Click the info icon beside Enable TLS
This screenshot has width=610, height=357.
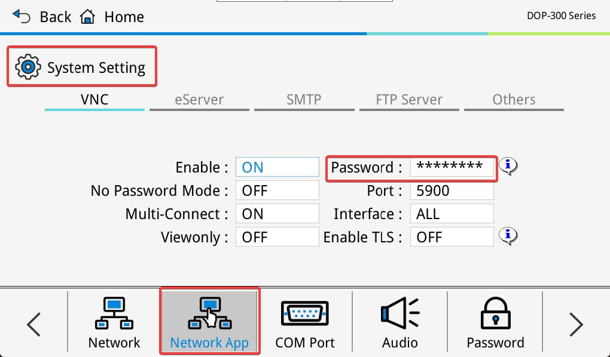click(x=508, y=236)
